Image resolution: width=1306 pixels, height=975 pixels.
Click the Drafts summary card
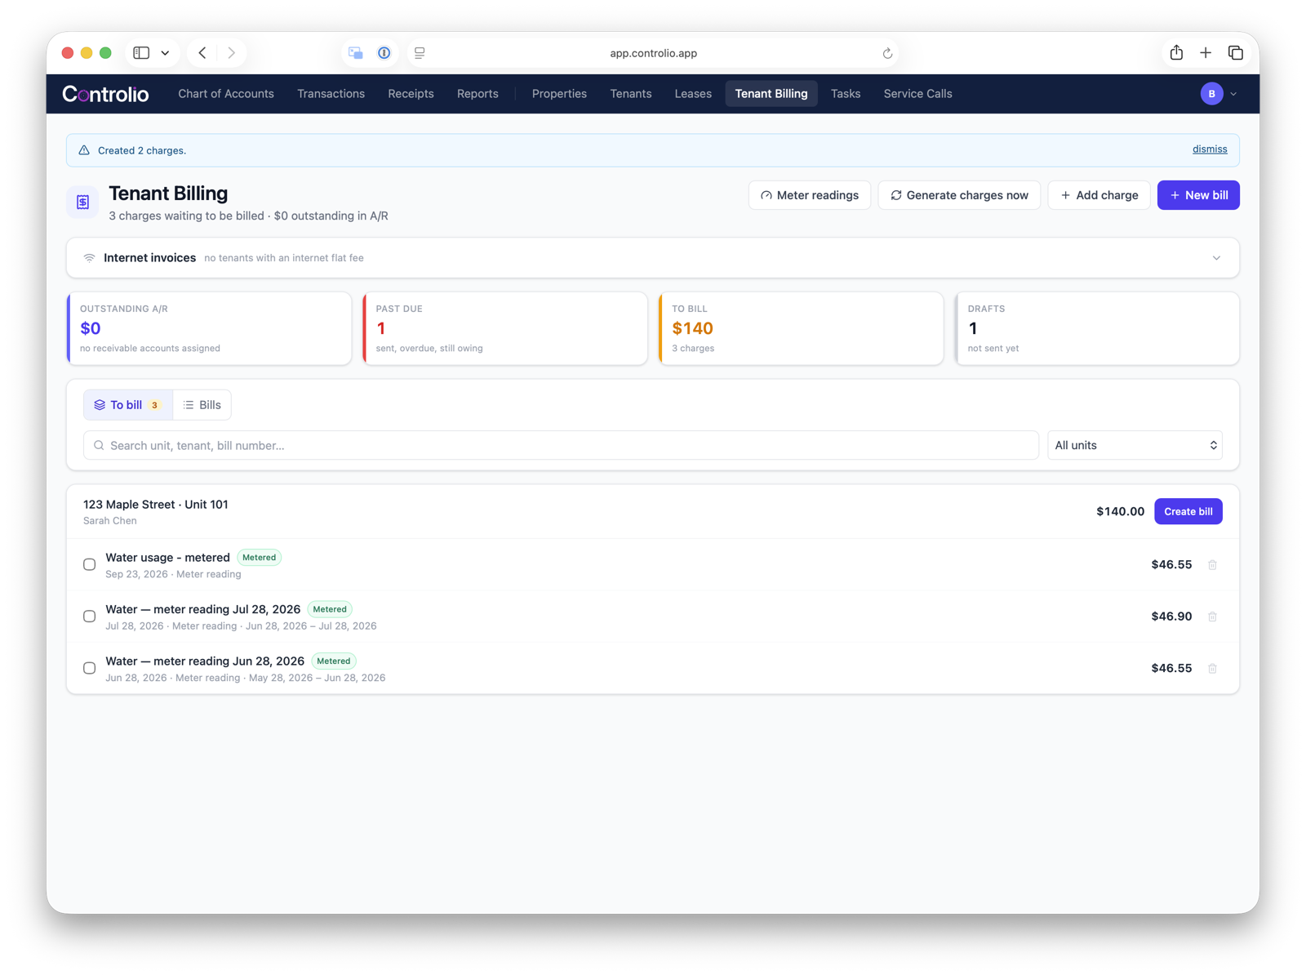click(1097, 328)
